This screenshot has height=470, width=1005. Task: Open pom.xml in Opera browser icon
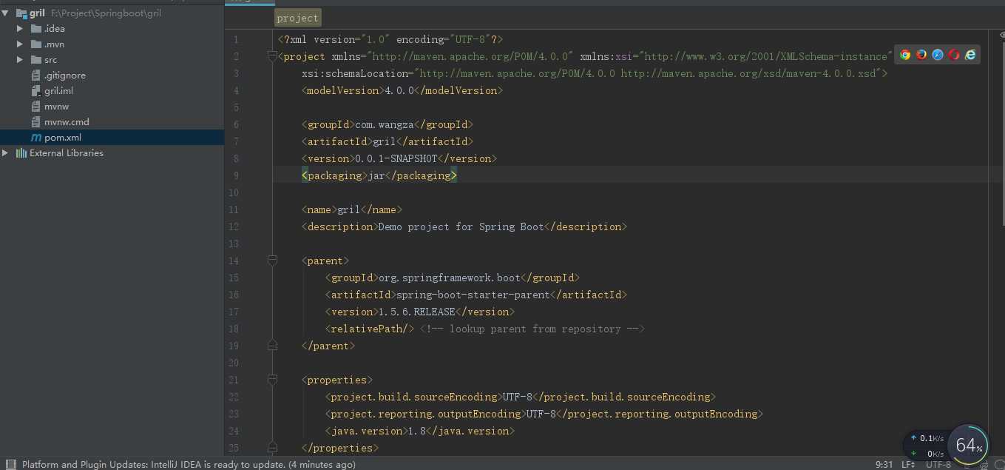[x=954, y=55]
